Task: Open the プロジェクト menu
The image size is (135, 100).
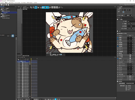Action: pos(11,3)
